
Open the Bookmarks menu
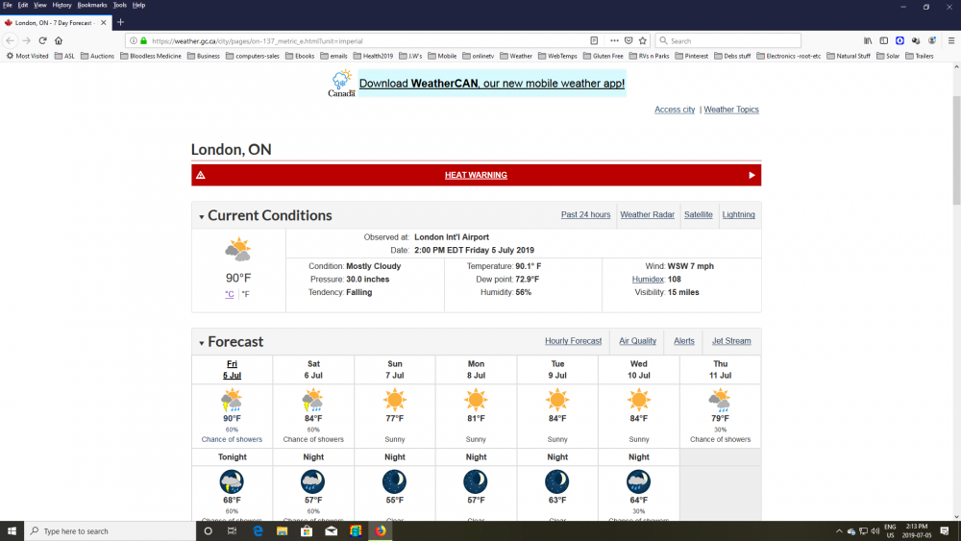[92, 5]
